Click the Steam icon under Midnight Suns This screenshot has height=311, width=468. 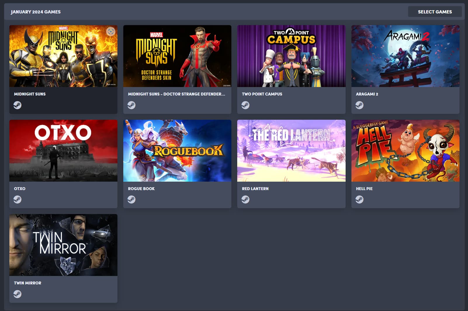point(18,105)
